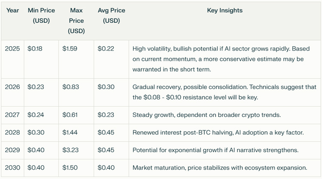
Task: Click the Key Insights column header
Action: [225, 10]
